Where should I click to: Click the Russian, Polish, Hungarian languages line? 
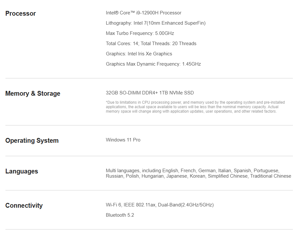[x=198, y=176]
